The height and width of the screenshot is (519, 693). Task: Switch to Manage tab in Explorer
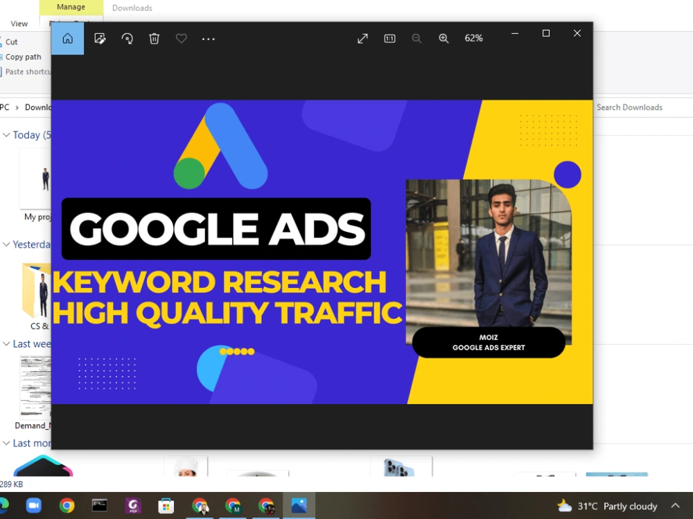pyautogui.click(x=71, y=8)
